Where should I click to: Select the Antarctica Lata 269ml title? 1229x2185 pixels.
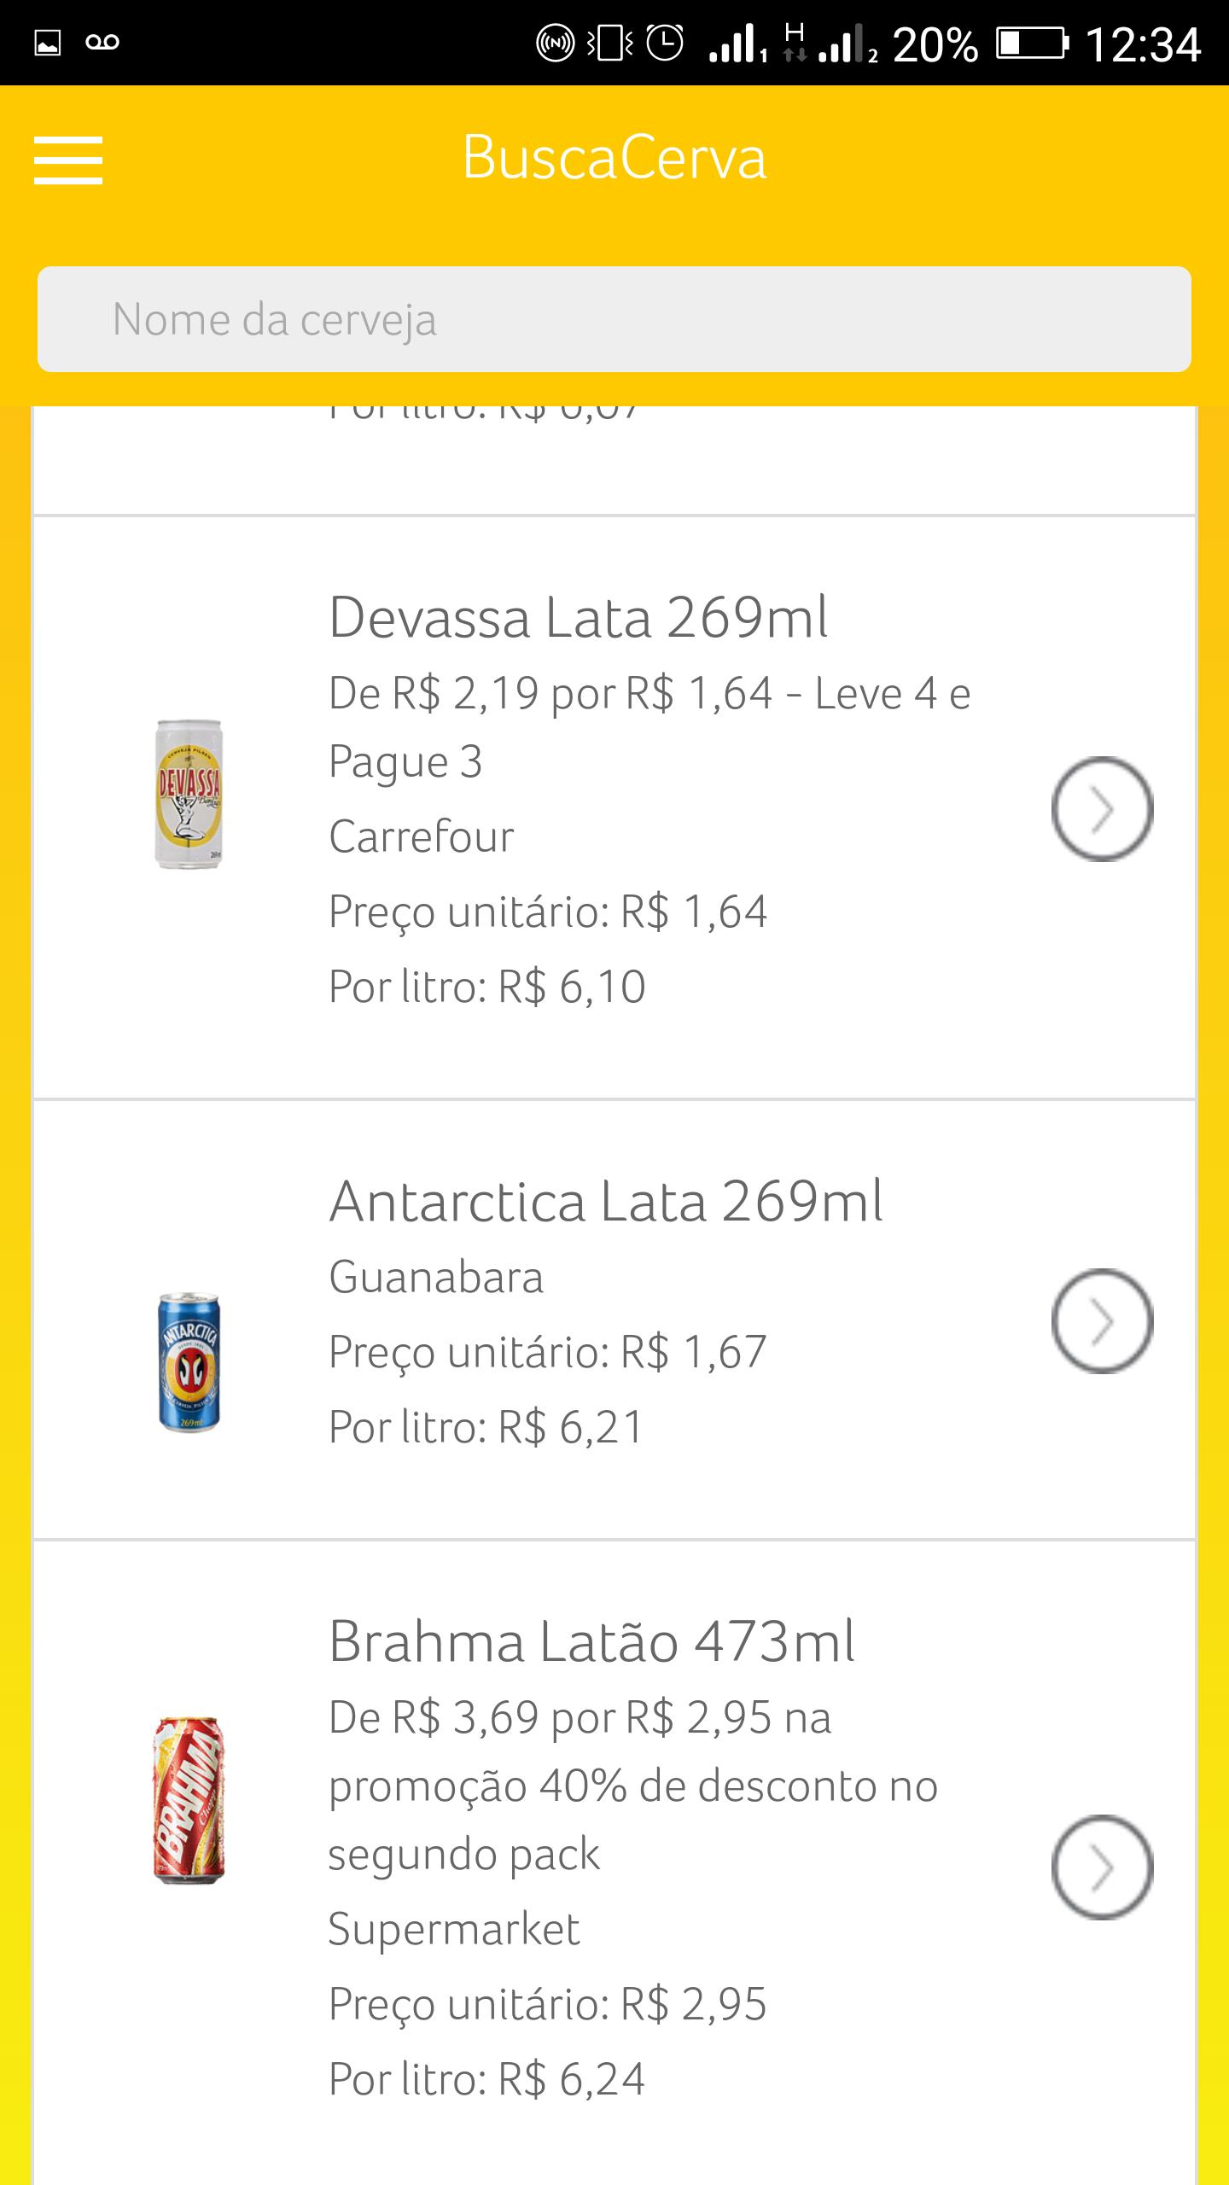coord(606,1202)
